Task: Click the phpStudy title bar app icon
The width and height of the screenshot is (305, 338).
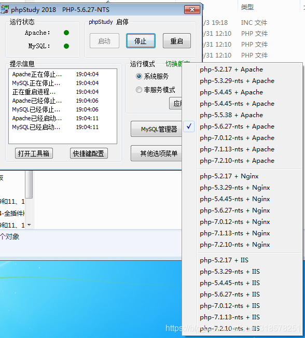Action: pyautogui.click(x=4, y=9)
